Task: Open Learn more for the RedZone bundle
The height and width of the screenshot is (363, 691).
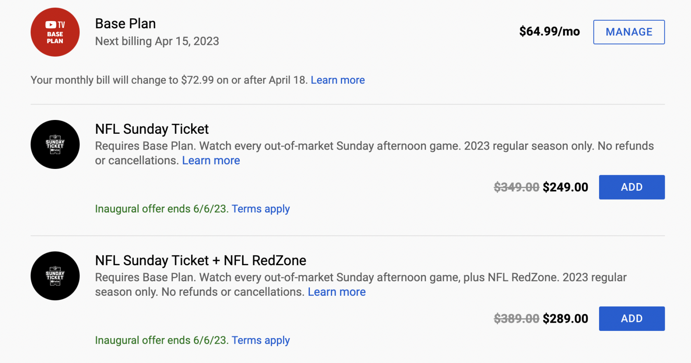Action: 337,292
